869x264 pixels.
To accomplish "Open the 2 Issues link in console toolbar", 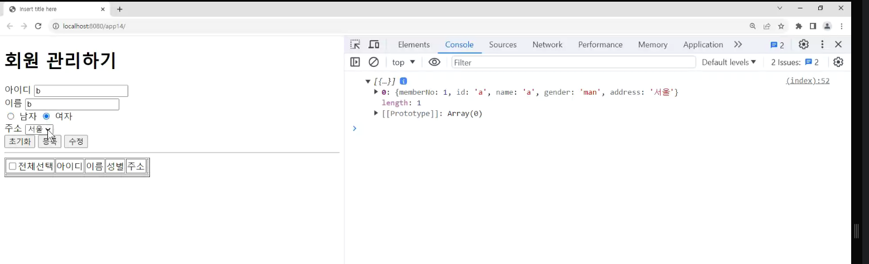I will point(795,62).
